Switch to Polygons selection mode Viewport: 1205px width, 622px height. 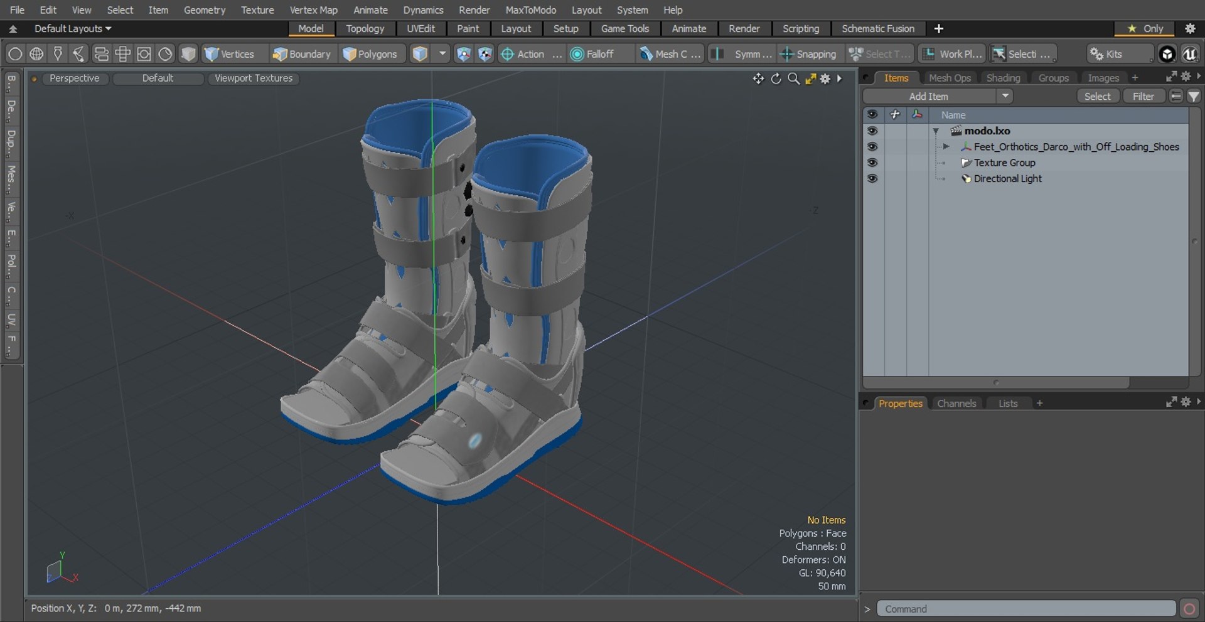pyautogui.click(x=370, y=54)
